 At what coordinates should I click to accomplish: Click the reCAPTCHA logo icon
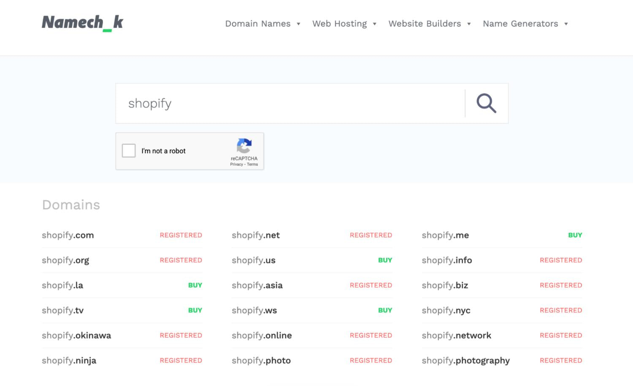pyautogui.click(x=244, y=146)
